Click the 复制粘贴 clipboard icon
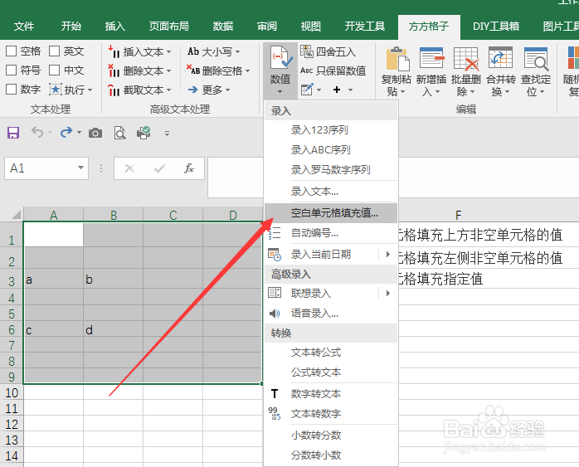The width and height of the screenshot is (579, 467). point(397,58)
